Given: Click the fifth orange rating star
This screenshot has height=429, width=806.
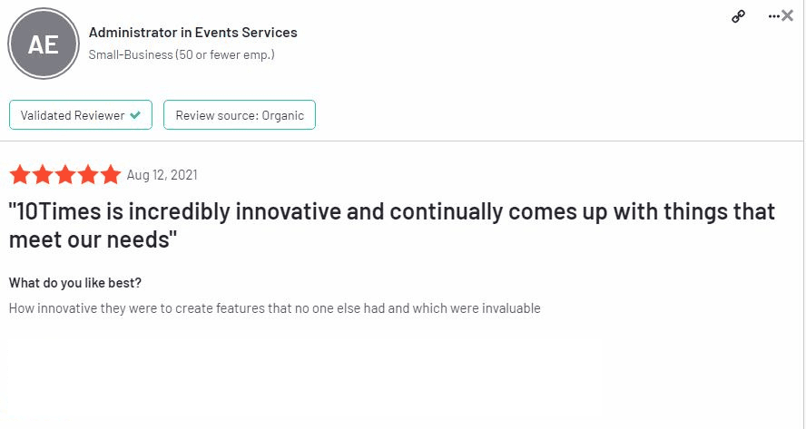Looking at the screenshot, I should point(111,175).
